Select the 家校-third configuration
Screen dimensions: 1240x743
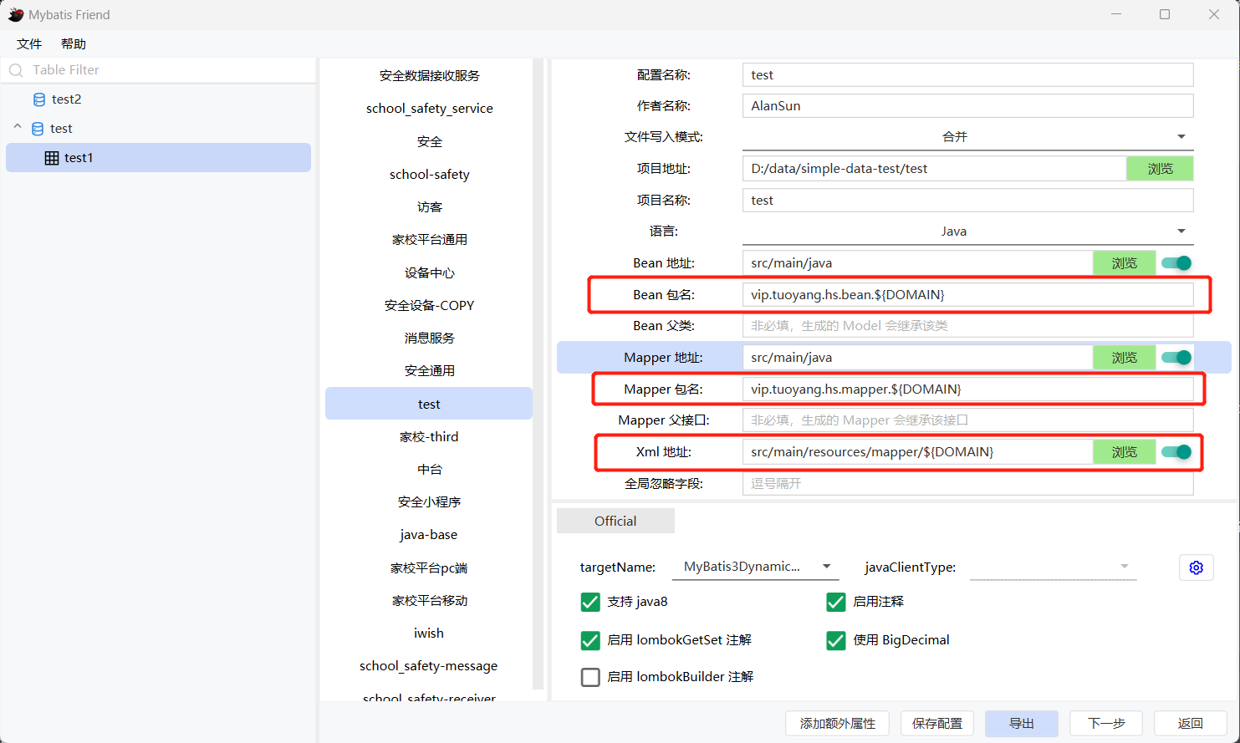pos(429,437)
